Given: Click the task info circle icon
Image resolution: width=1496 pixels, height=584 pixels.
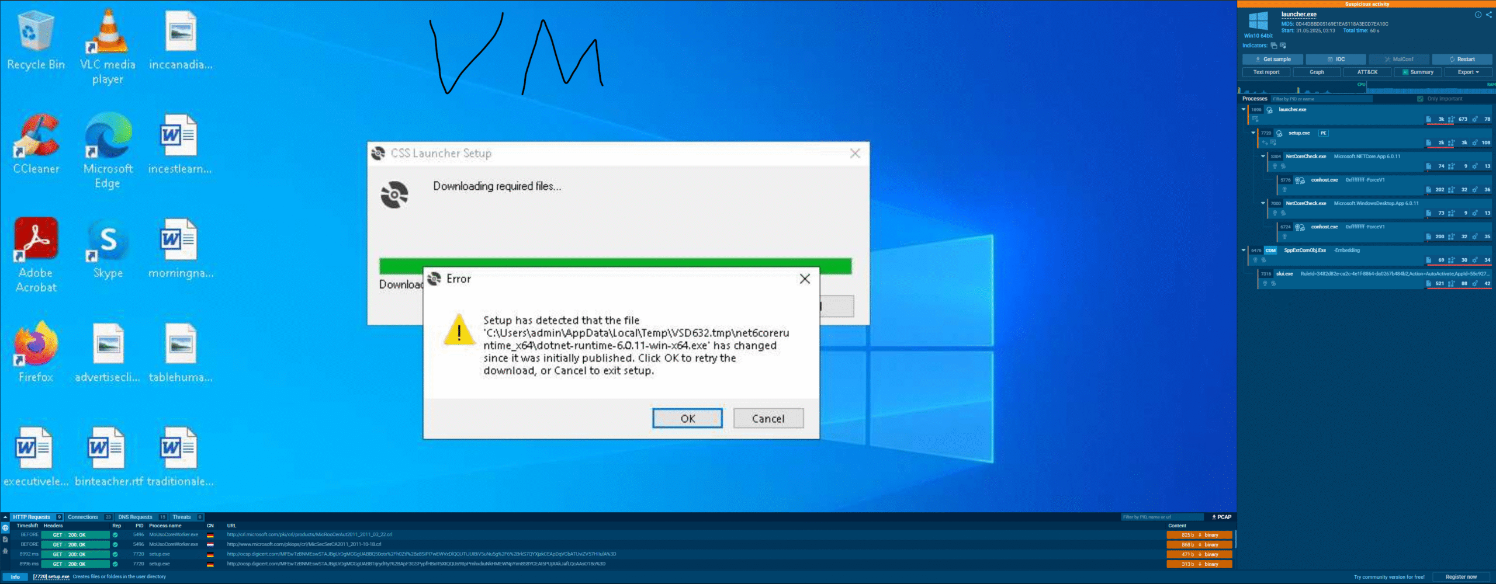Looking at the screenshot, I should point(1478,15).
